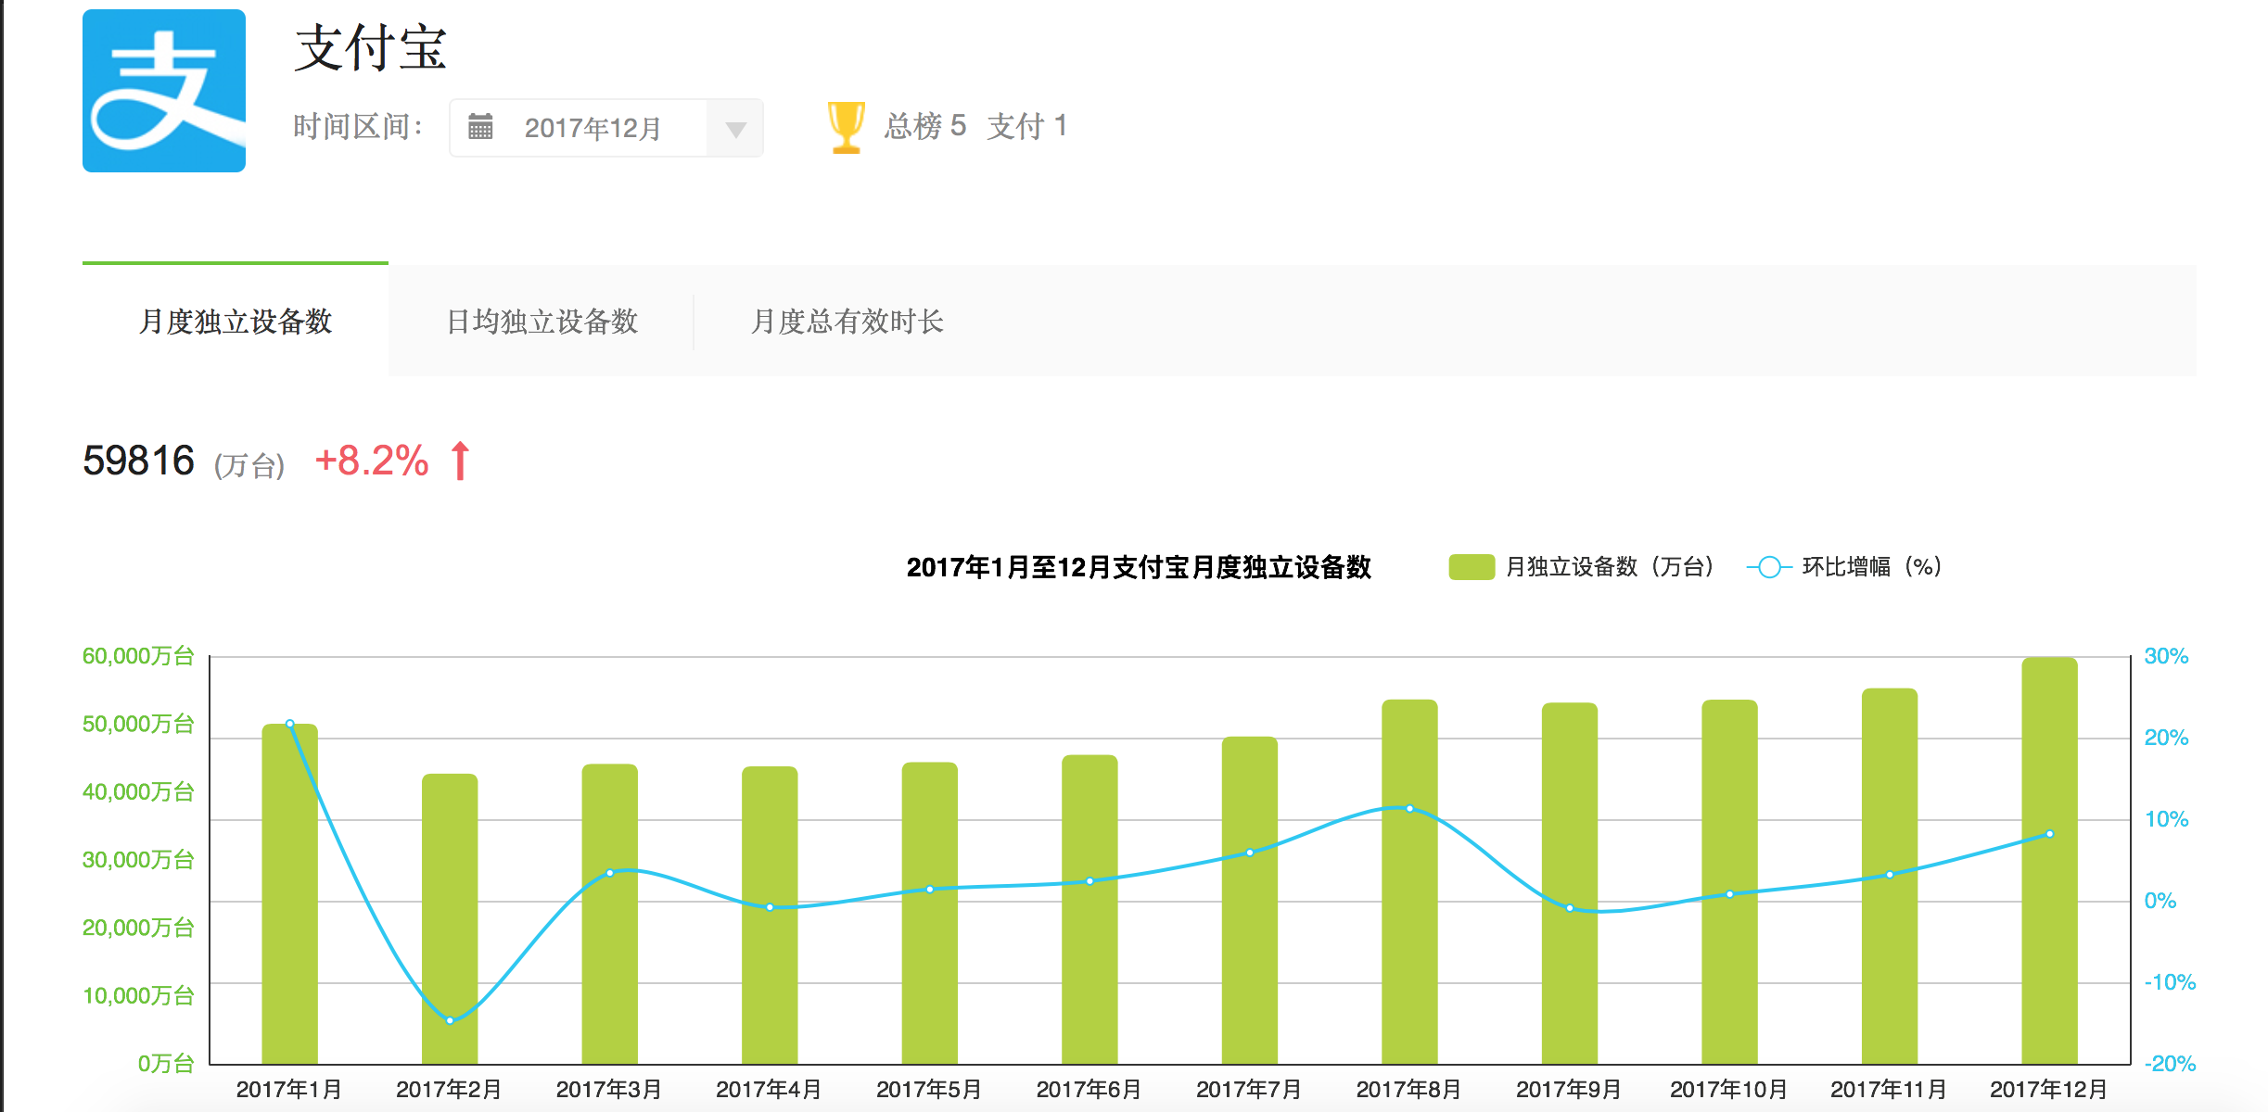Screen dimensions: 2268x1112
Task: Click line point for 2017年2月 minimum
Action: 450,1020
